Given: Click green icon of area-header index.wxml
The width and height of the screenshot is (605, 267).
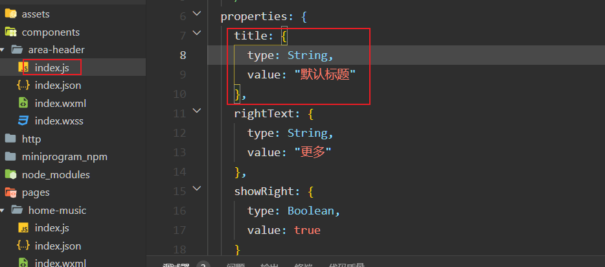Looking at the screenshot, I should click(x=23, y=103).
